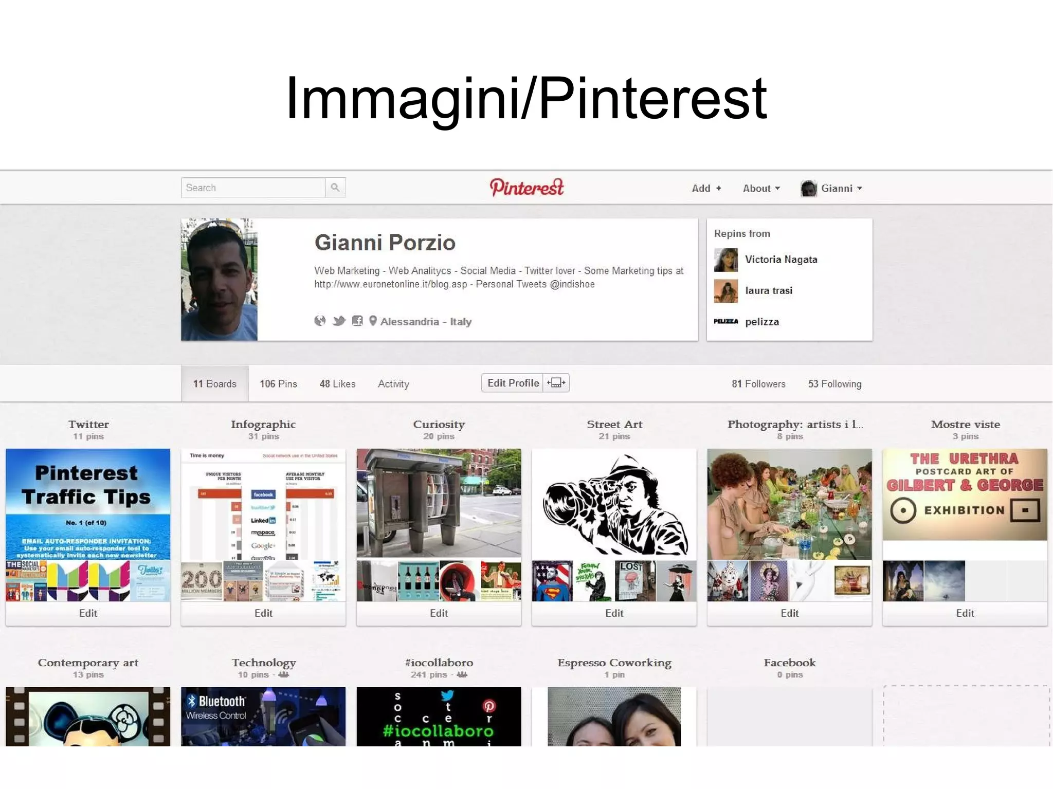Switch to the 106 Pins tab
The height and width of the screenshot is (789, 1053).
[279, 384]
